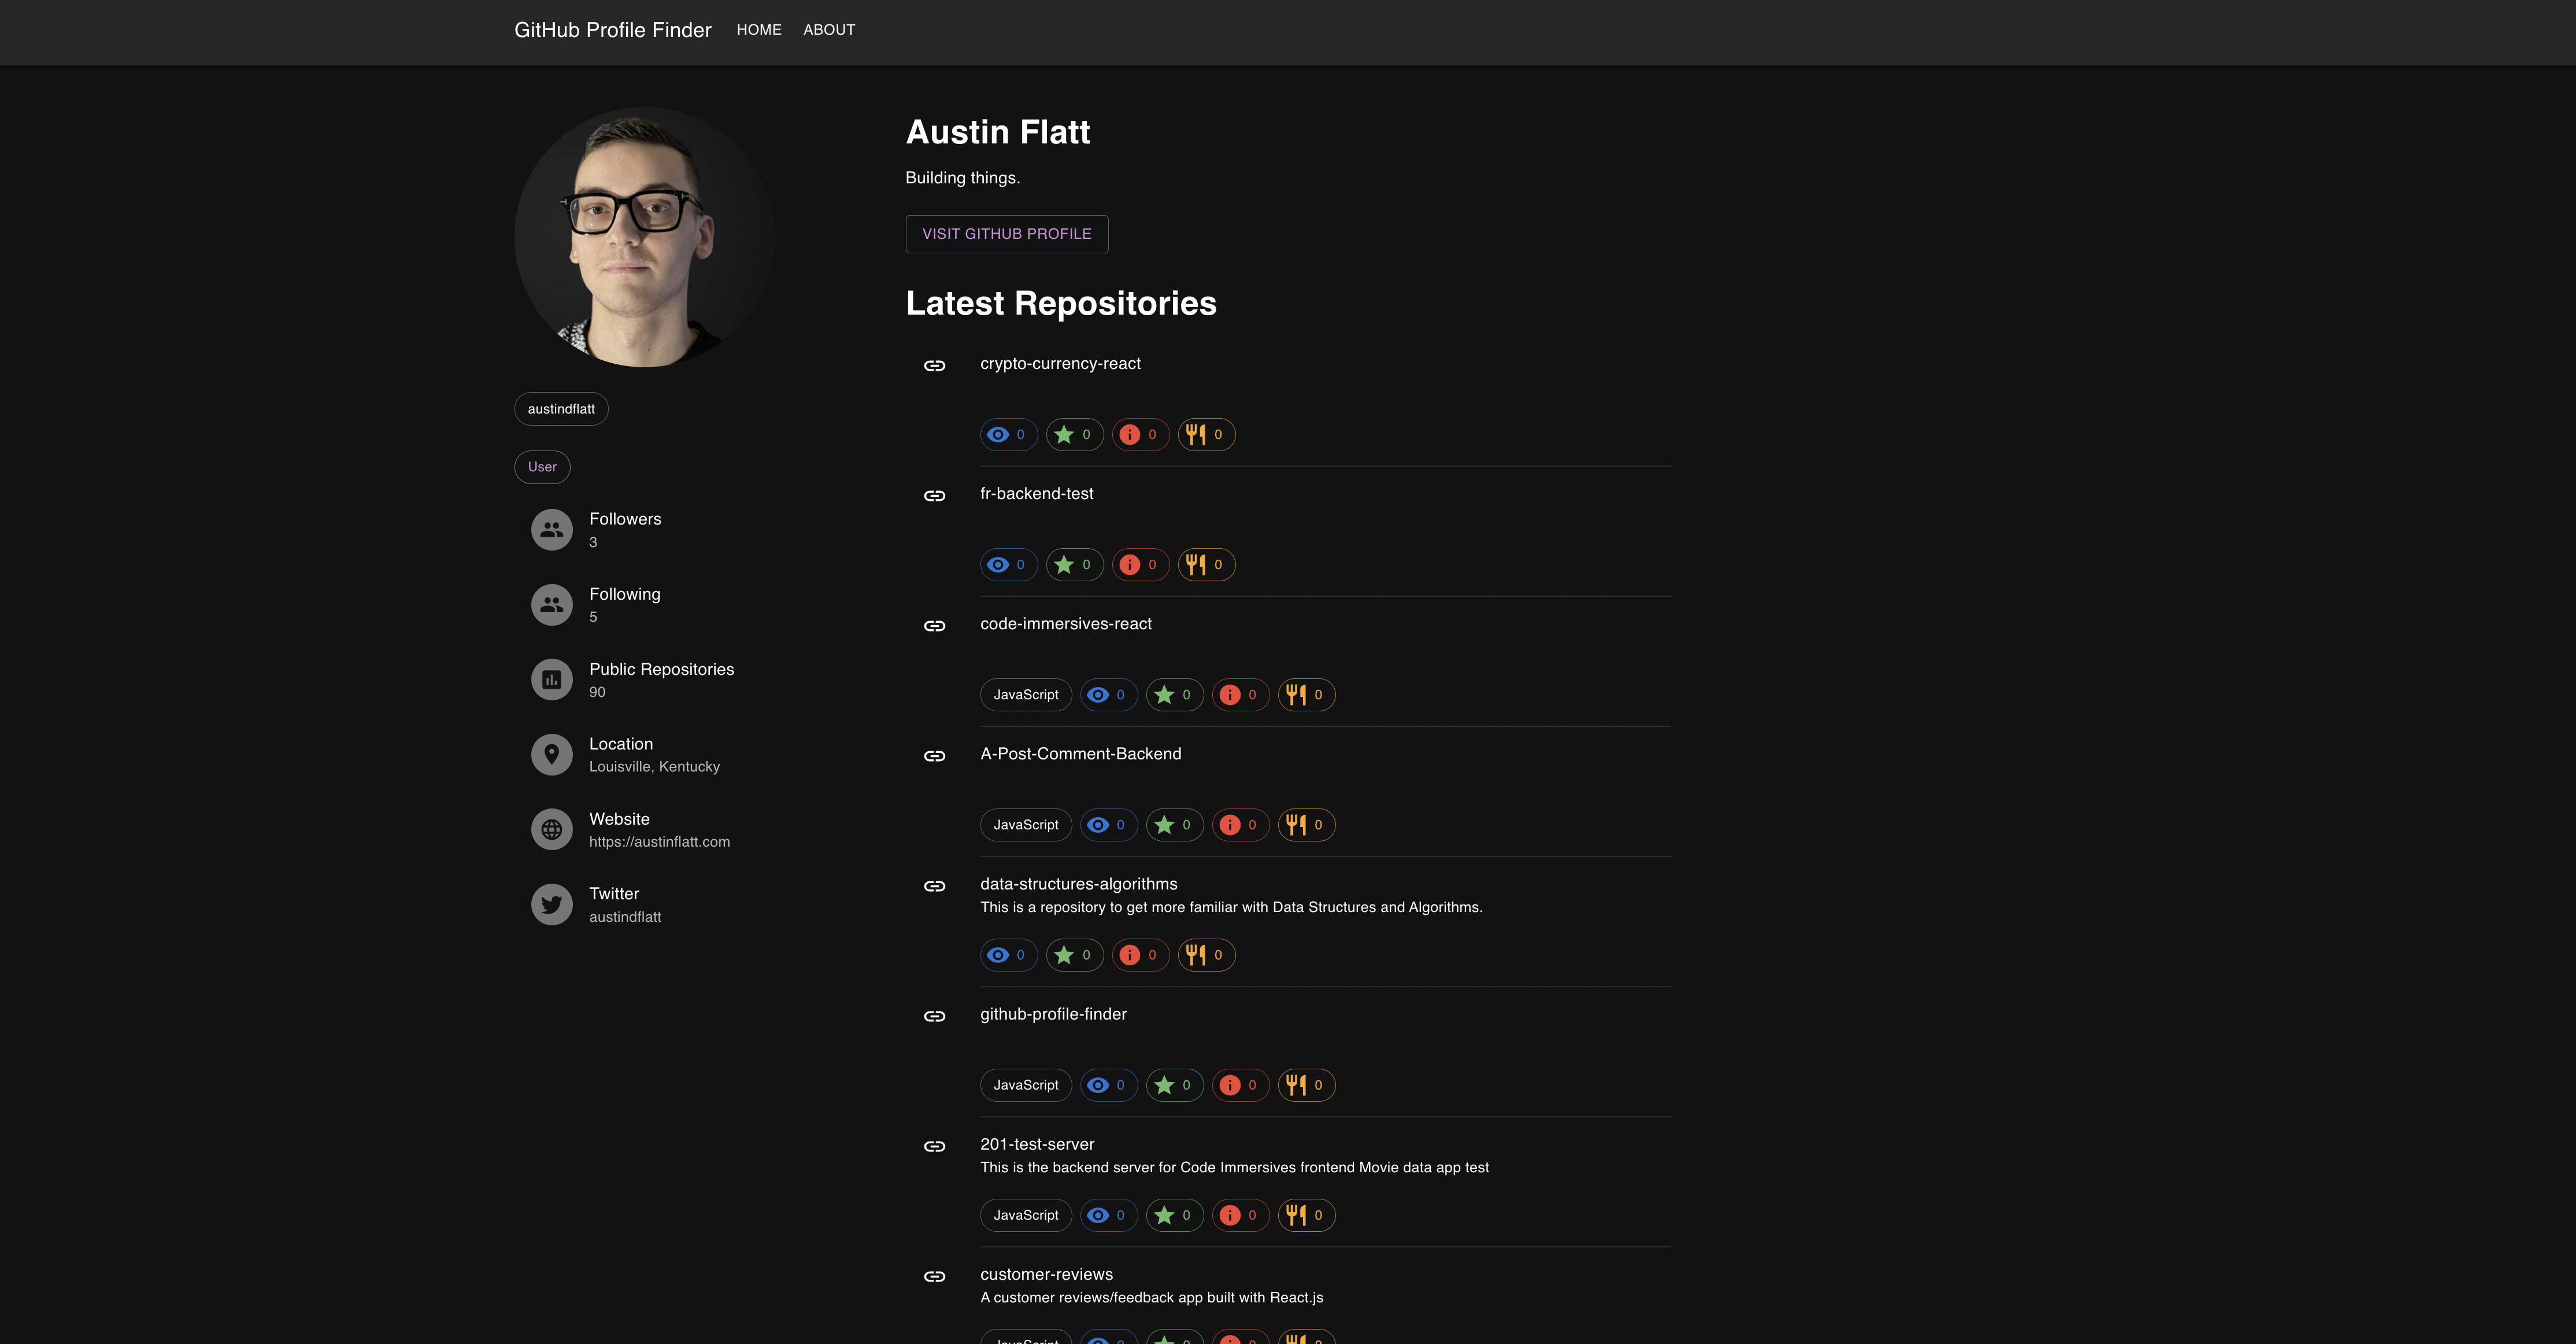Click the austindflatt username chip
2576x1344 pixels.
(561, 408)
